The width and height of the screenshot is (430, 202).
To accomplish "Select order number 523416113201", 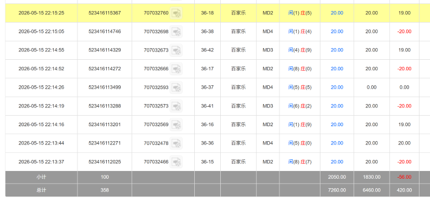I will click(x=105, y=125).
